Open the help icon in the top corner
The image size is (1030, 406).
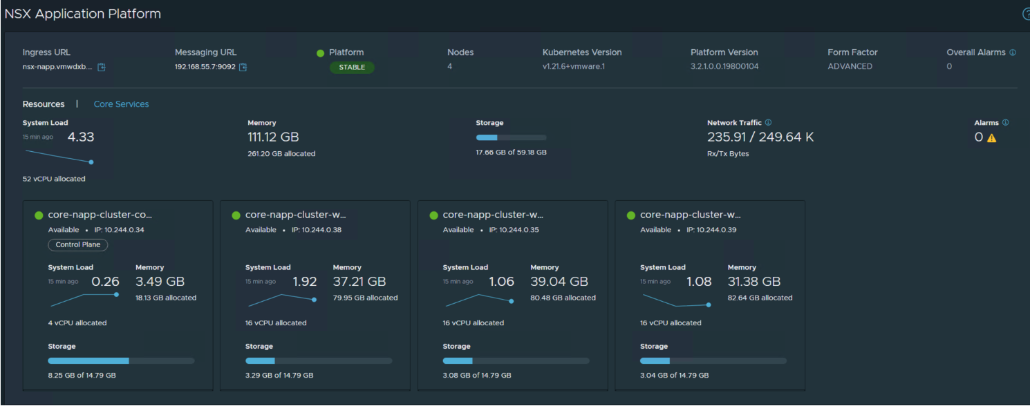tap(1026, 14)
